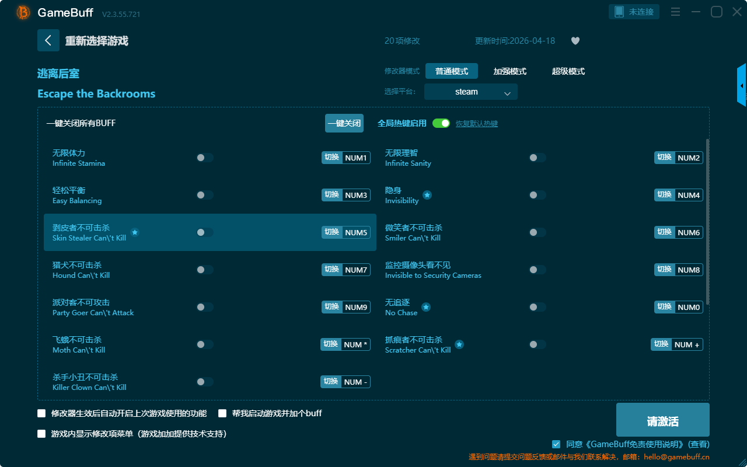Click 重新选择游戏 text

97,41
